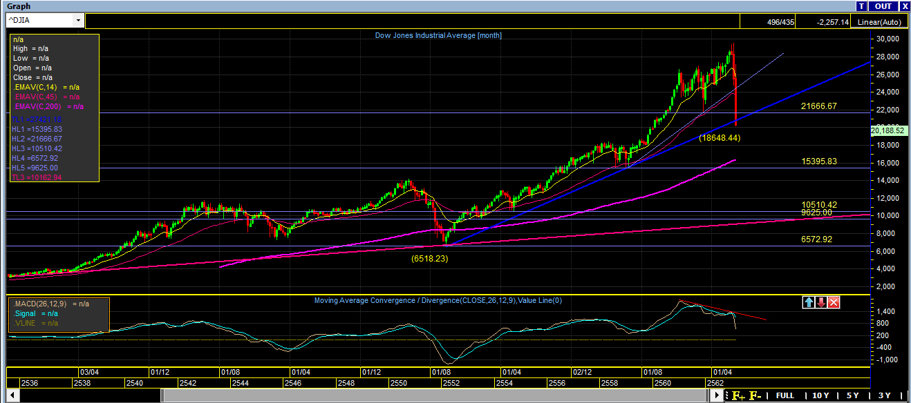
Task: Click the 21666.67 horizontal line label
Action: (x=819, y=106)
